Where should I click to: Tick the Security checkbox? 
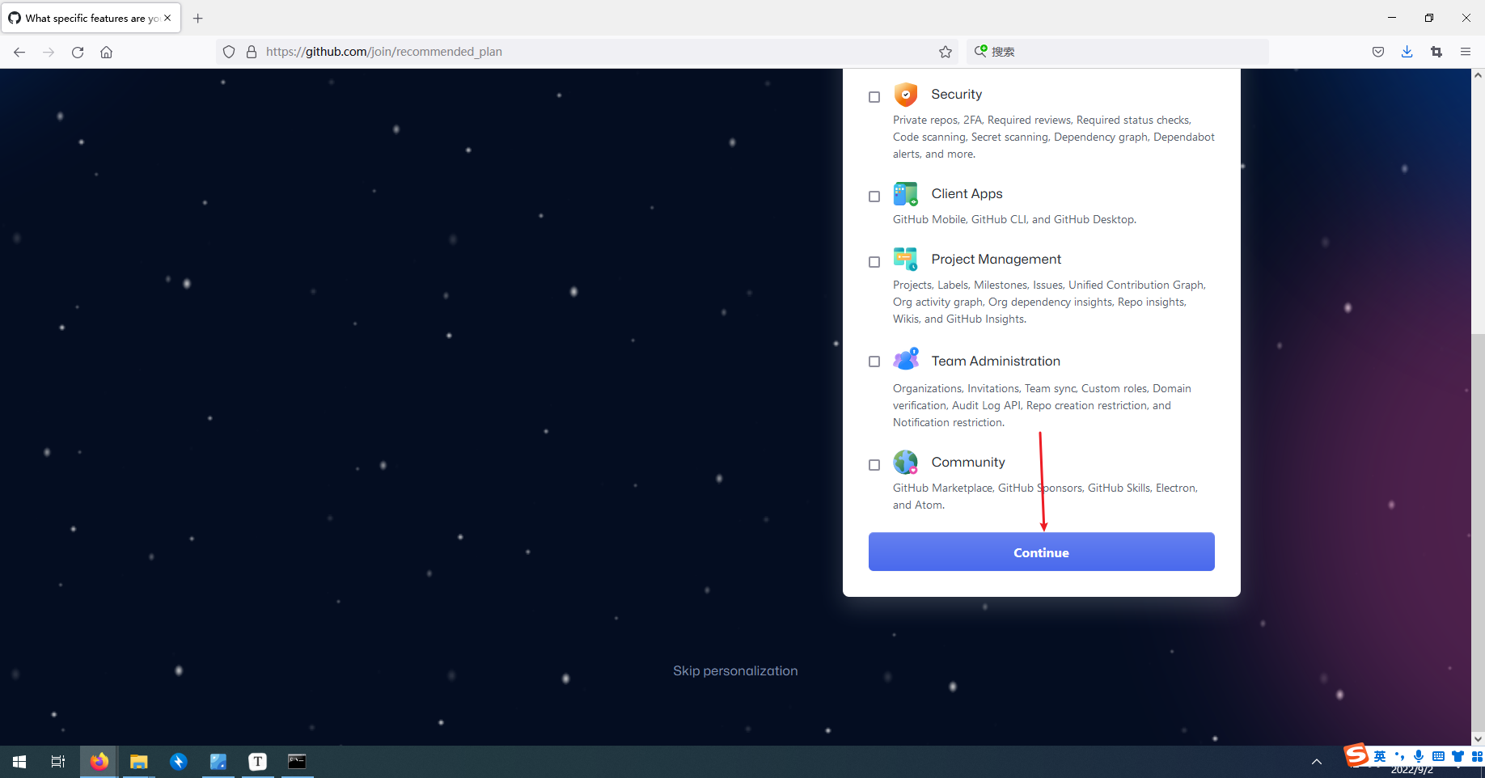(x=874, y=97)
